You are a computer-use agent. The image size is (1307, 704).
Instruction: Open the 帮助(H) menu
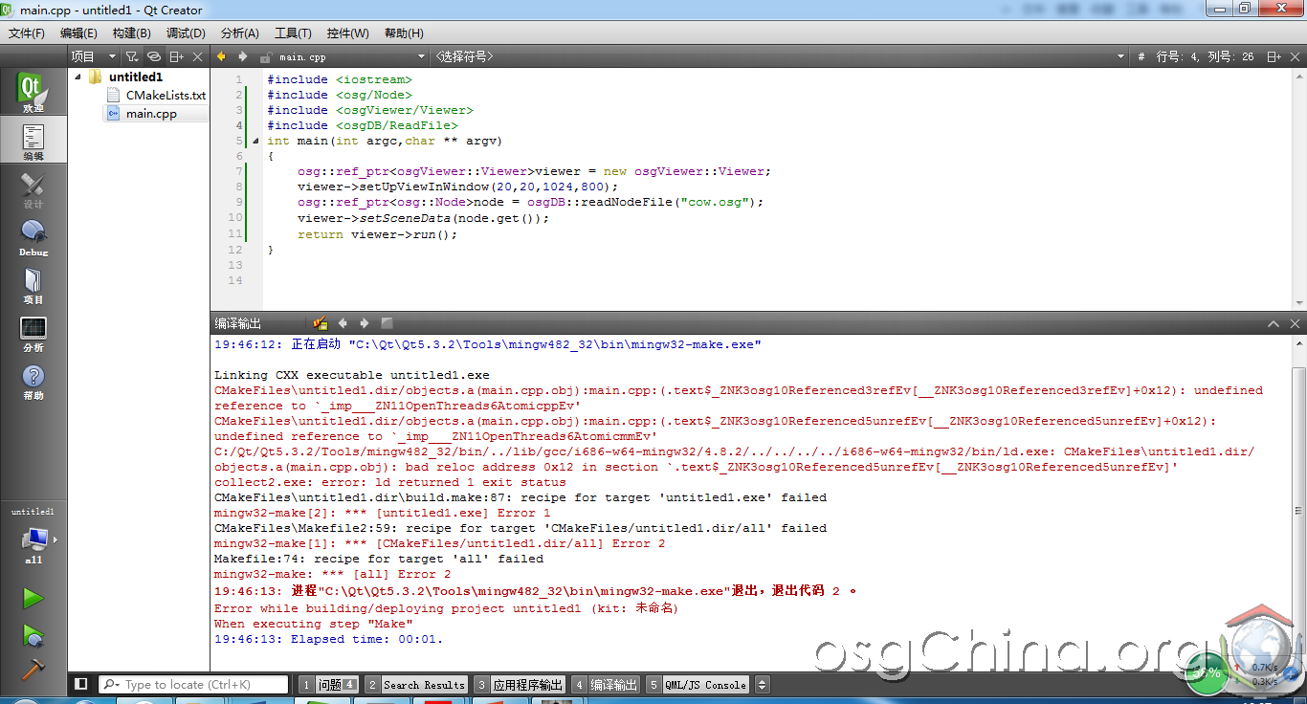404,33
